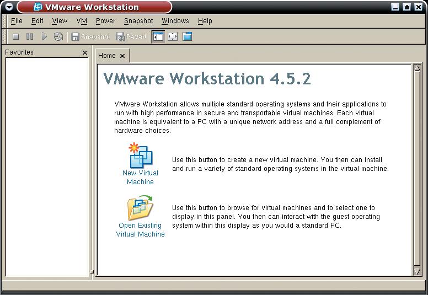Close the Favorites panel
Image resolution: width=428 pixels, height=295 pixels.
click(x=85, y=53)
